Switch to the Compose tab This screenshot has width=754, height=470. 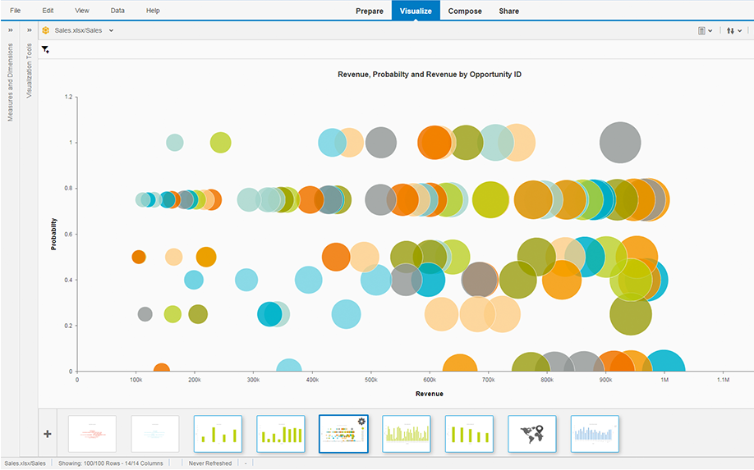point(465,11)
